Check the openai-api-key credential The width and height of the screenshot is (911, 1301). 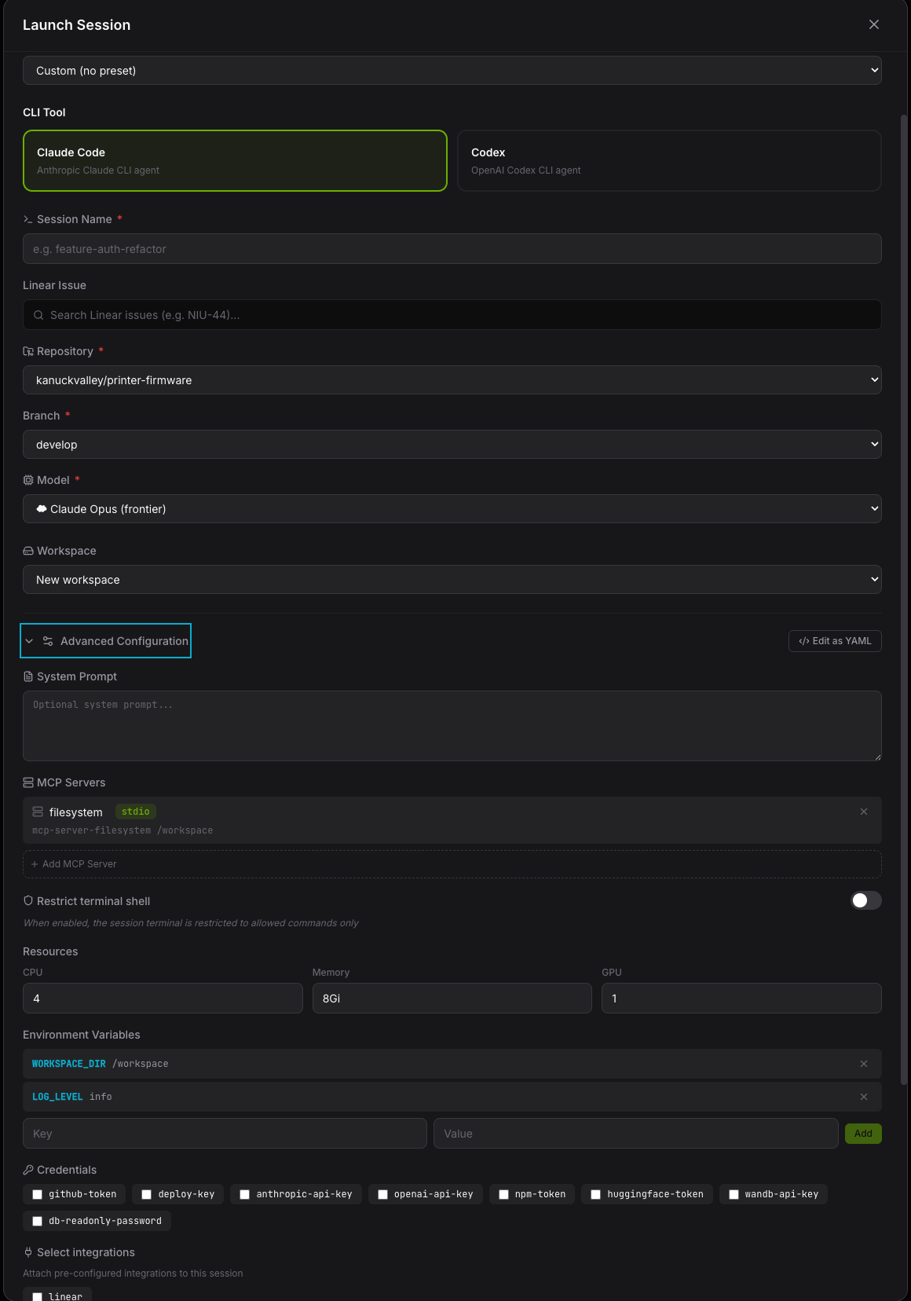pyautogui.click(x=382, y=1194)
